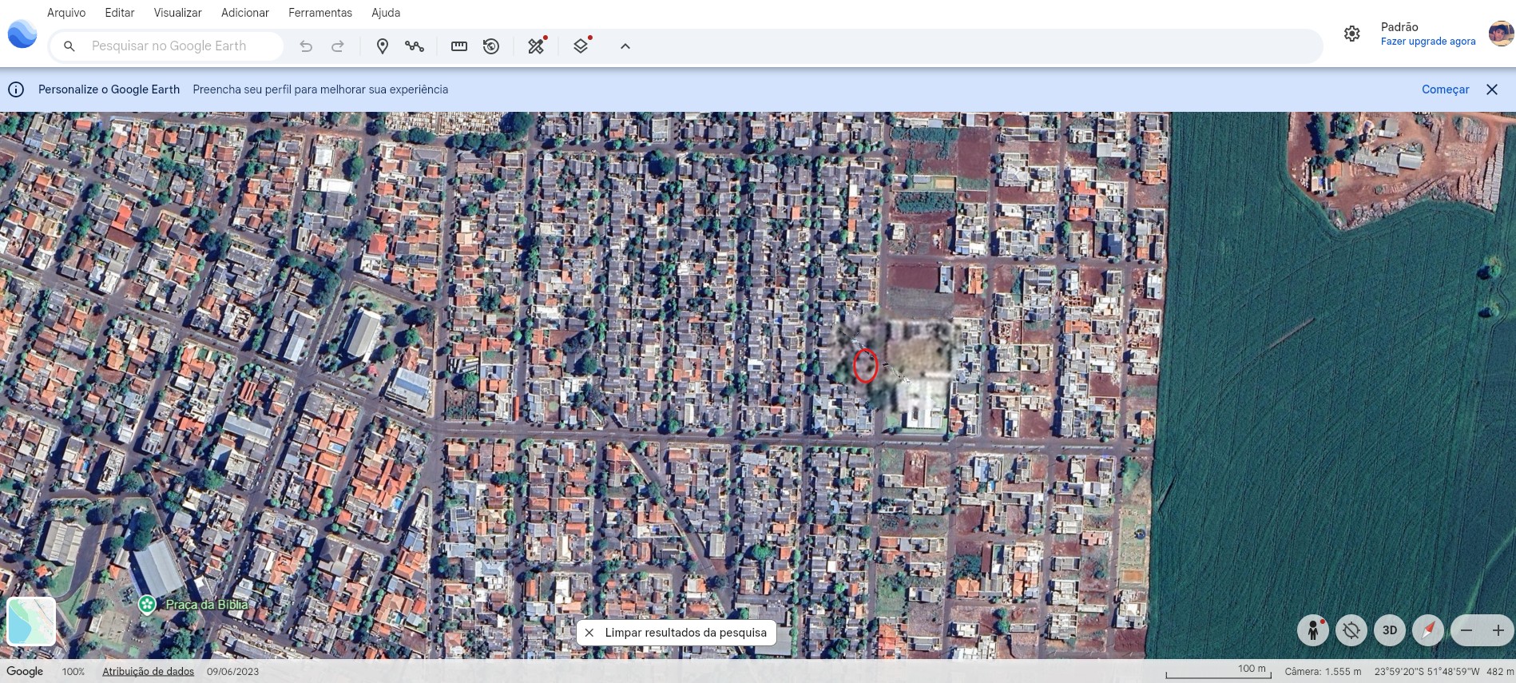Select the draw path or polygon tool
The image size is (1516, 683).
[x=414, y=46]
